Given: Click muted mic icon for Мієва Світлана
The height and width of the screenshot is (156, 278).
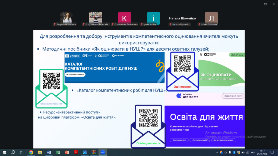Looking at the screenshot, I should tap(199, 24).
